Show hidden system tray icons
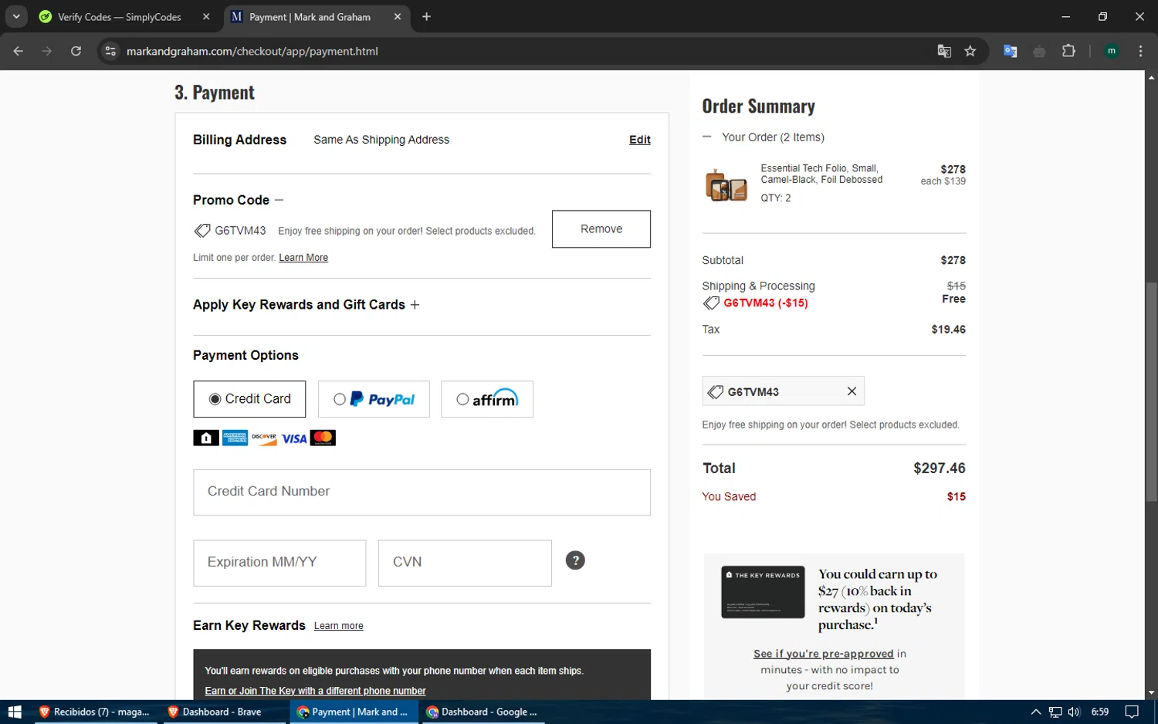This screenshot has height=724, width=1158. (x=1036, y=712)
